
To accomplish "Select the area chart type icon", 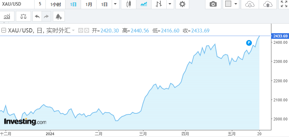I will (144, 4).
